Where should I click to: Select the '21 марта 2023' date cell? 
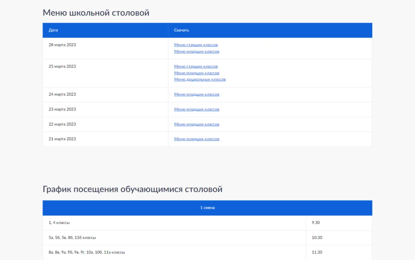click(x=105, y=139)
